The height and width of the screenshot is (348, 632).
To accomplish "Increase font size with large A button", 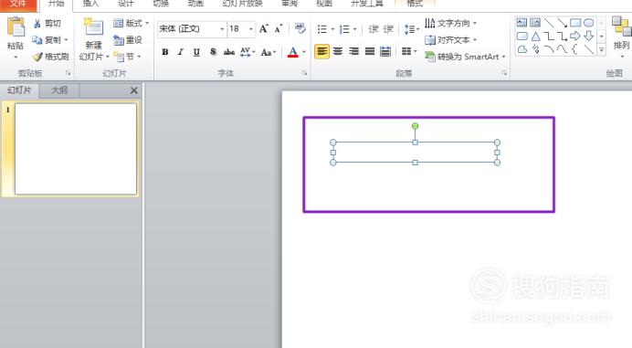I will [264, 28].
